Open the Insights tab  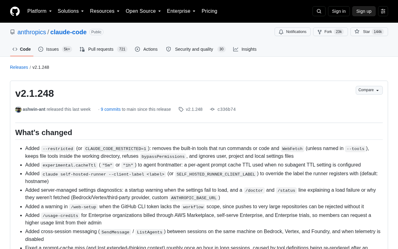pyautogui.click(x=245, y=49)
